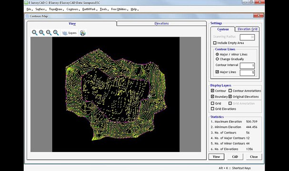The width and height of the screenshot is (289, 171).
Task: Click No. of Elevations value 1356
Action: click(x=249, y=149)
